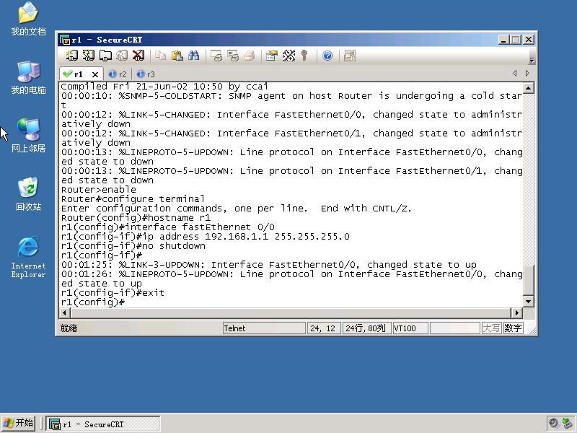577x433 pixels.
Task: Click the SNMP-5-COLDSTART log line
Action: 291,96
